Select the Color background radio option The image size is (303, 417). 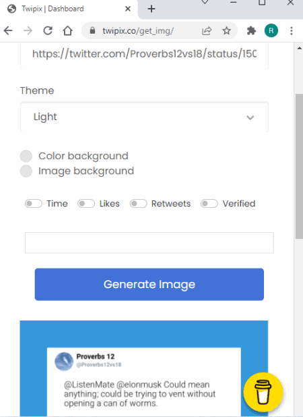(26, 156)
